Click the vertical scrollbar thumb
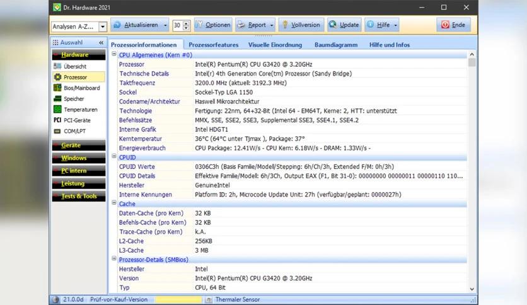The height and width of the screenshot is (305, 527). (472, 62)
